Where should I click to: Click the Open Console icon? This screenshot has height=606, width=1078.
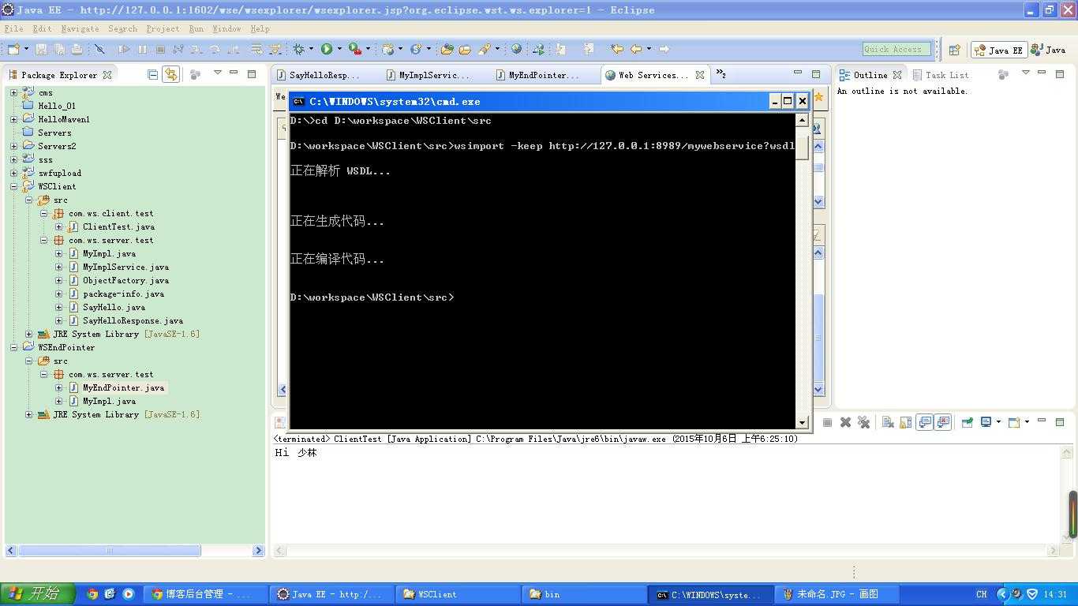1015,422
